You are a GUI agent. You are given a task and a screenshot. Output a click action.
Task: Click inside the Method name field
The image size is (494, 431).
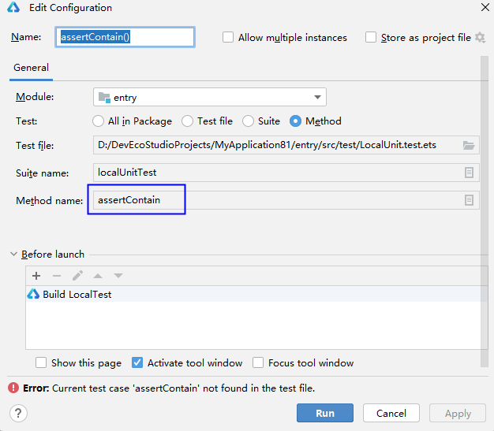(276, 200)
